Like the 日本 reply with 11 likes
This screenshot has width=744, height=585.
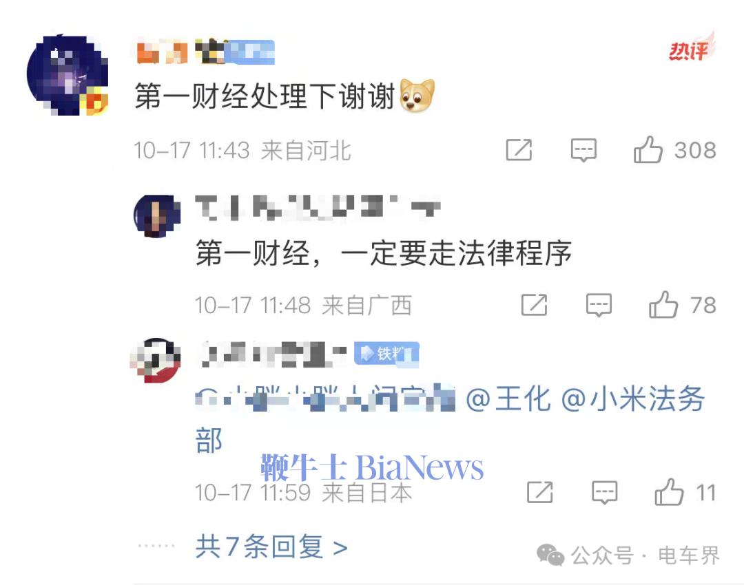point(669,492)
